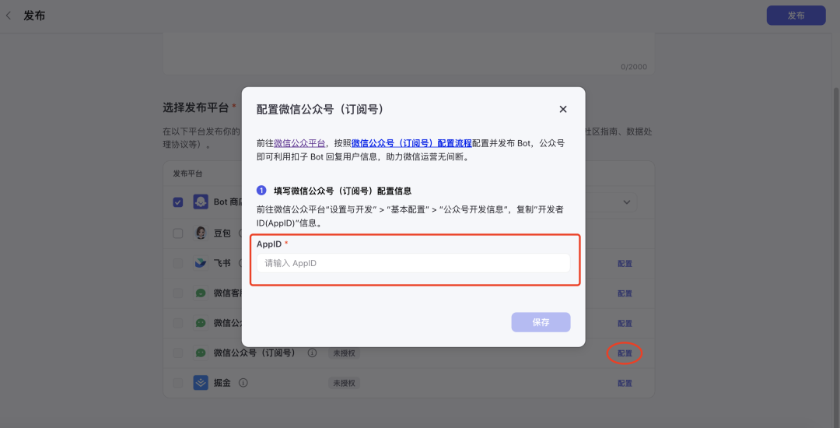840x428 pixels.
Task: Open the info icon beside 微信公众号（订阅号）
Action: point(312,353)
